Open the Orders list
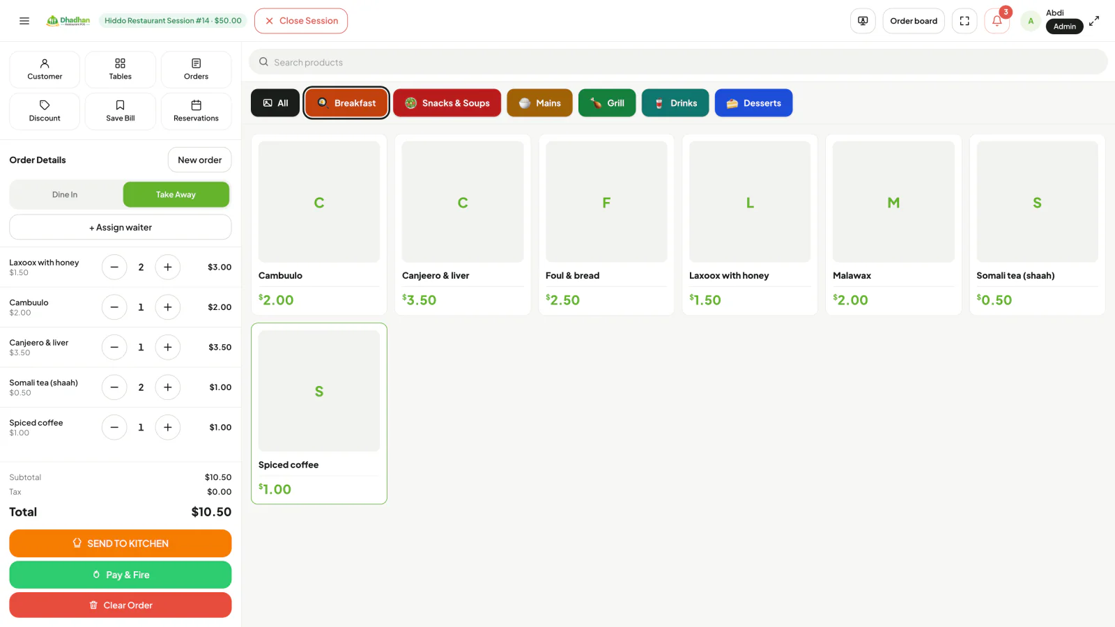Viewport: 1115px width, 627px height. (x=197, y=70)
